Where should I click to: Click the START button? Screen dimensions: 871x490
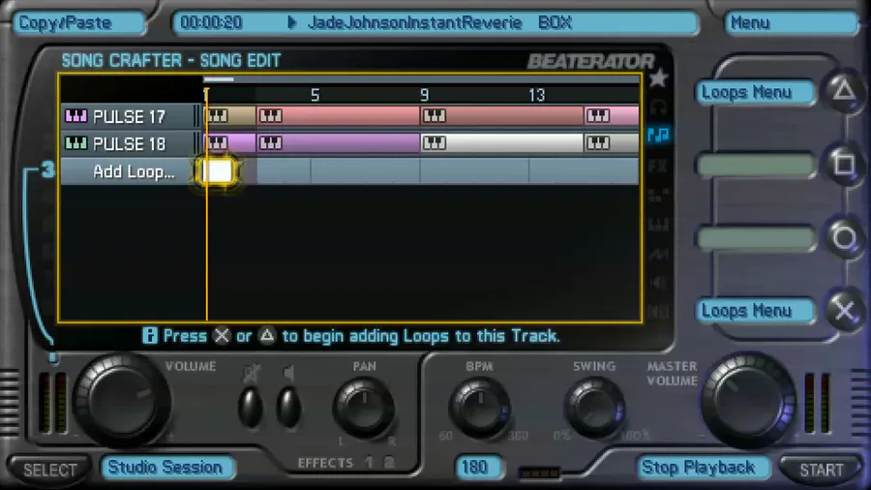[x=821, y=470]
